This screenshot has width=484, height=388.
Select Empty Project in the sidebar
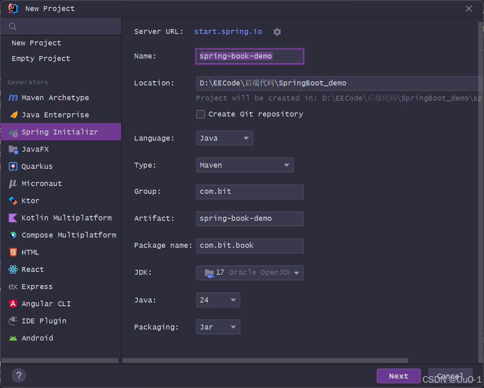click(x=61, y=58)
